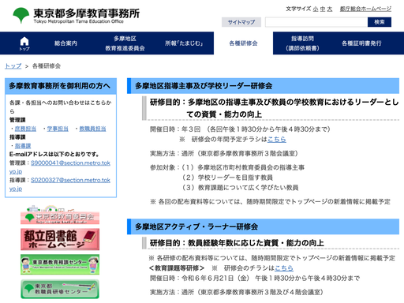The height and width of the screenshot is (303, 404).
Task: Focus the site search input field
Action: tap(316, 22)
